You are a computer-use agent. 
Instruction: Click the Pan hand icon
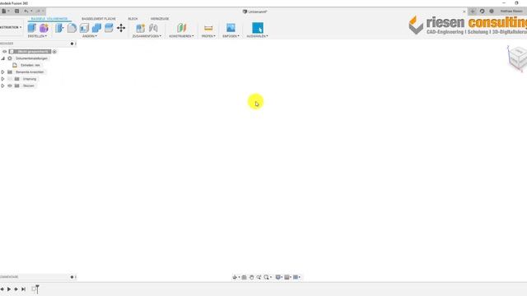(x=251, y=277)
